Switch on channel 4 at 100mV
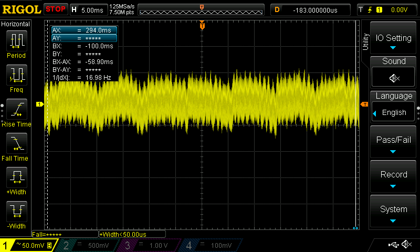The height and width of the screenshot is (252, 420). [x=211, y=245]
